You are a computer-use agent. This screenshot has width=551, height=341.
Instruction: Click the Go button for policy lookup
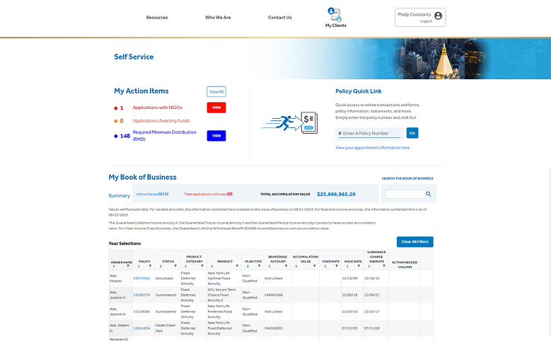pos(412,133)
